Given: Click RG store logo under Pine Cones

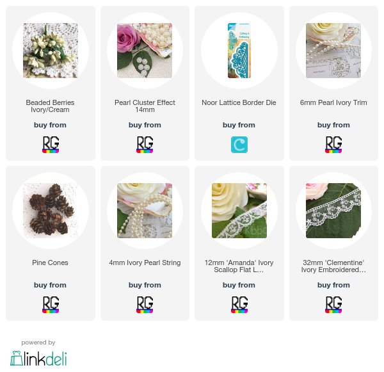Looking at the screenshot, I should (51, 305).
